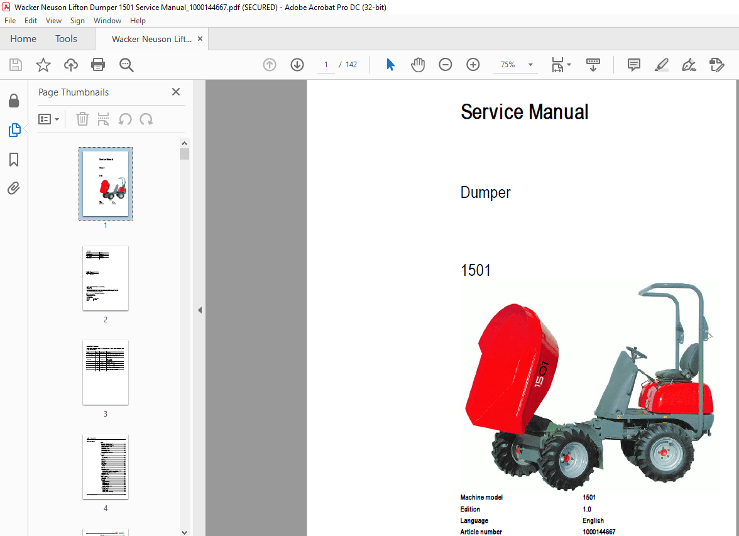The width and height of the screenshot is (739, 536).
Task: Toggle the Selection arrow tool
Action: (390, 64)
